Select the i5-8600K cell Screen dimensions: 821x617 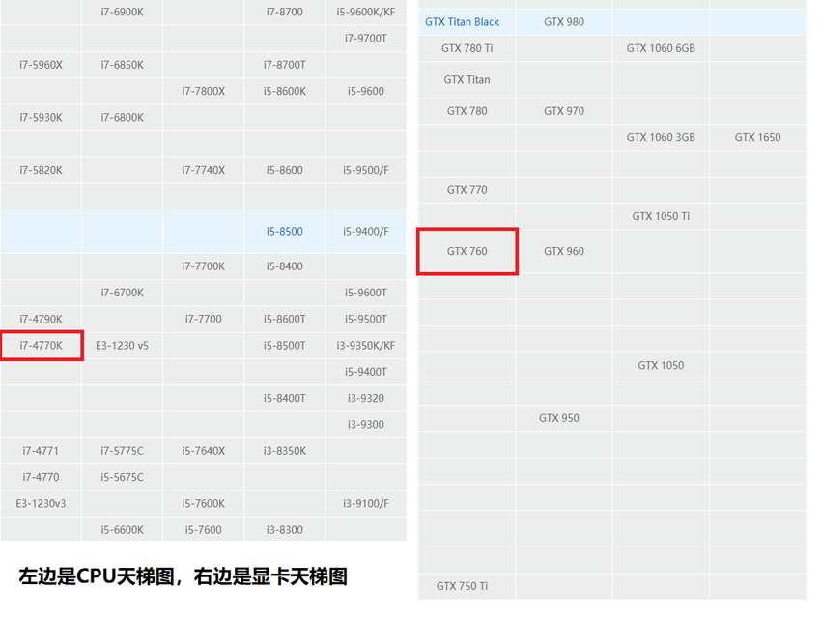[x=284, y=91]
